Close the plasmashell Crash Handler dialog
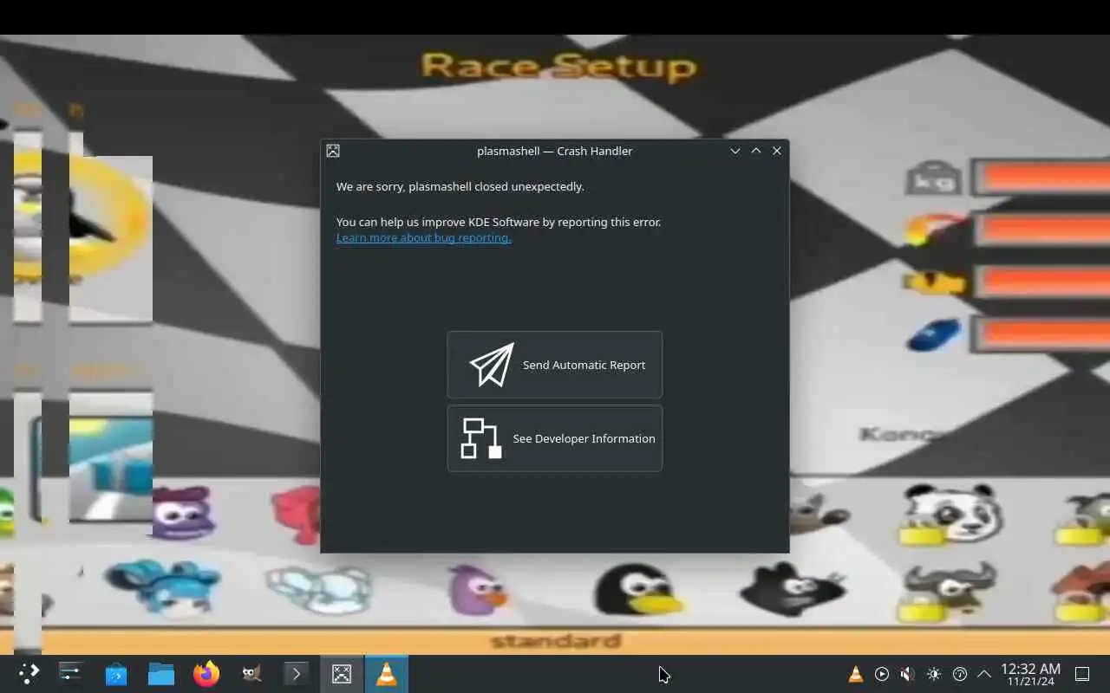 [777, 151]
